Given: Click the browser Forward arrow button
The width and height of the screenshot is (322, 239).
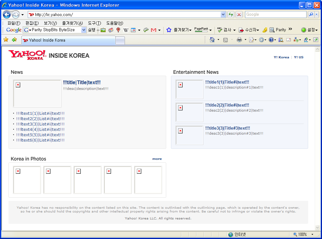Looking at the screenshot, I should [x=15, y=15].
